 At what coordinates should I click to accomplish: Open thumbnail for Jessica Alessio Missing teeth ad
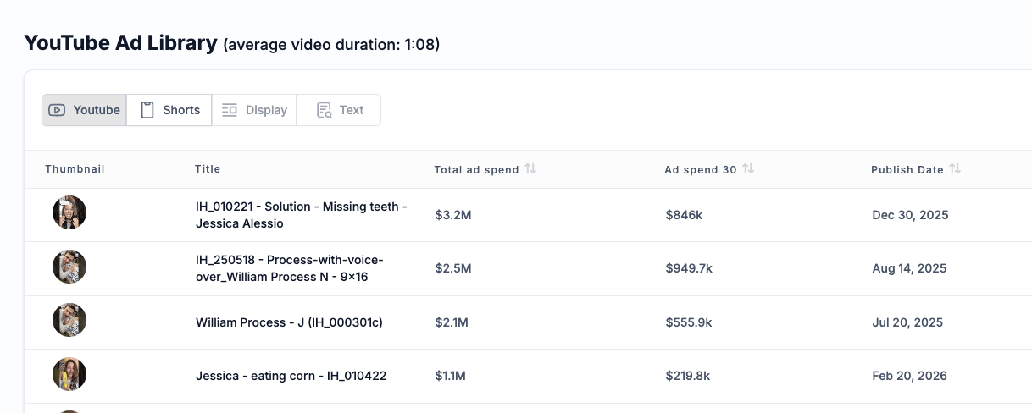[x=69, y=212]
